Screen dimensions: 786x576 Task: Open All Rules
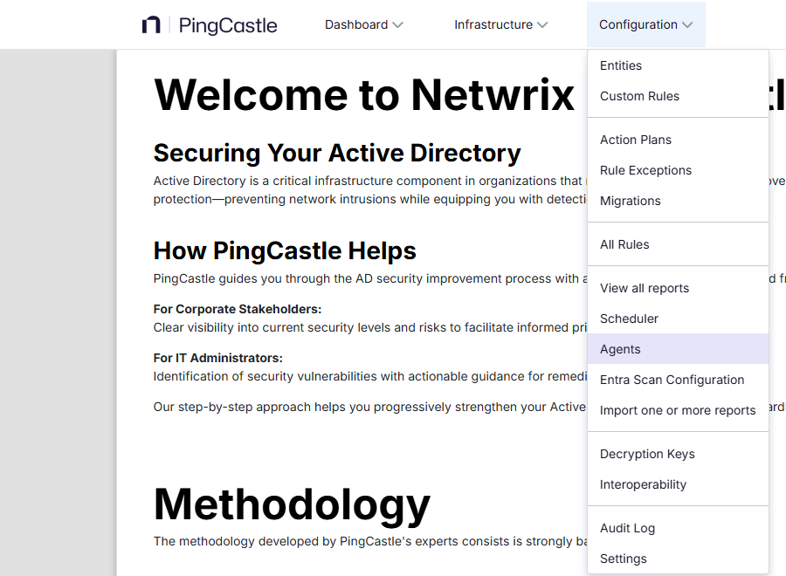[x=678, y=244]
